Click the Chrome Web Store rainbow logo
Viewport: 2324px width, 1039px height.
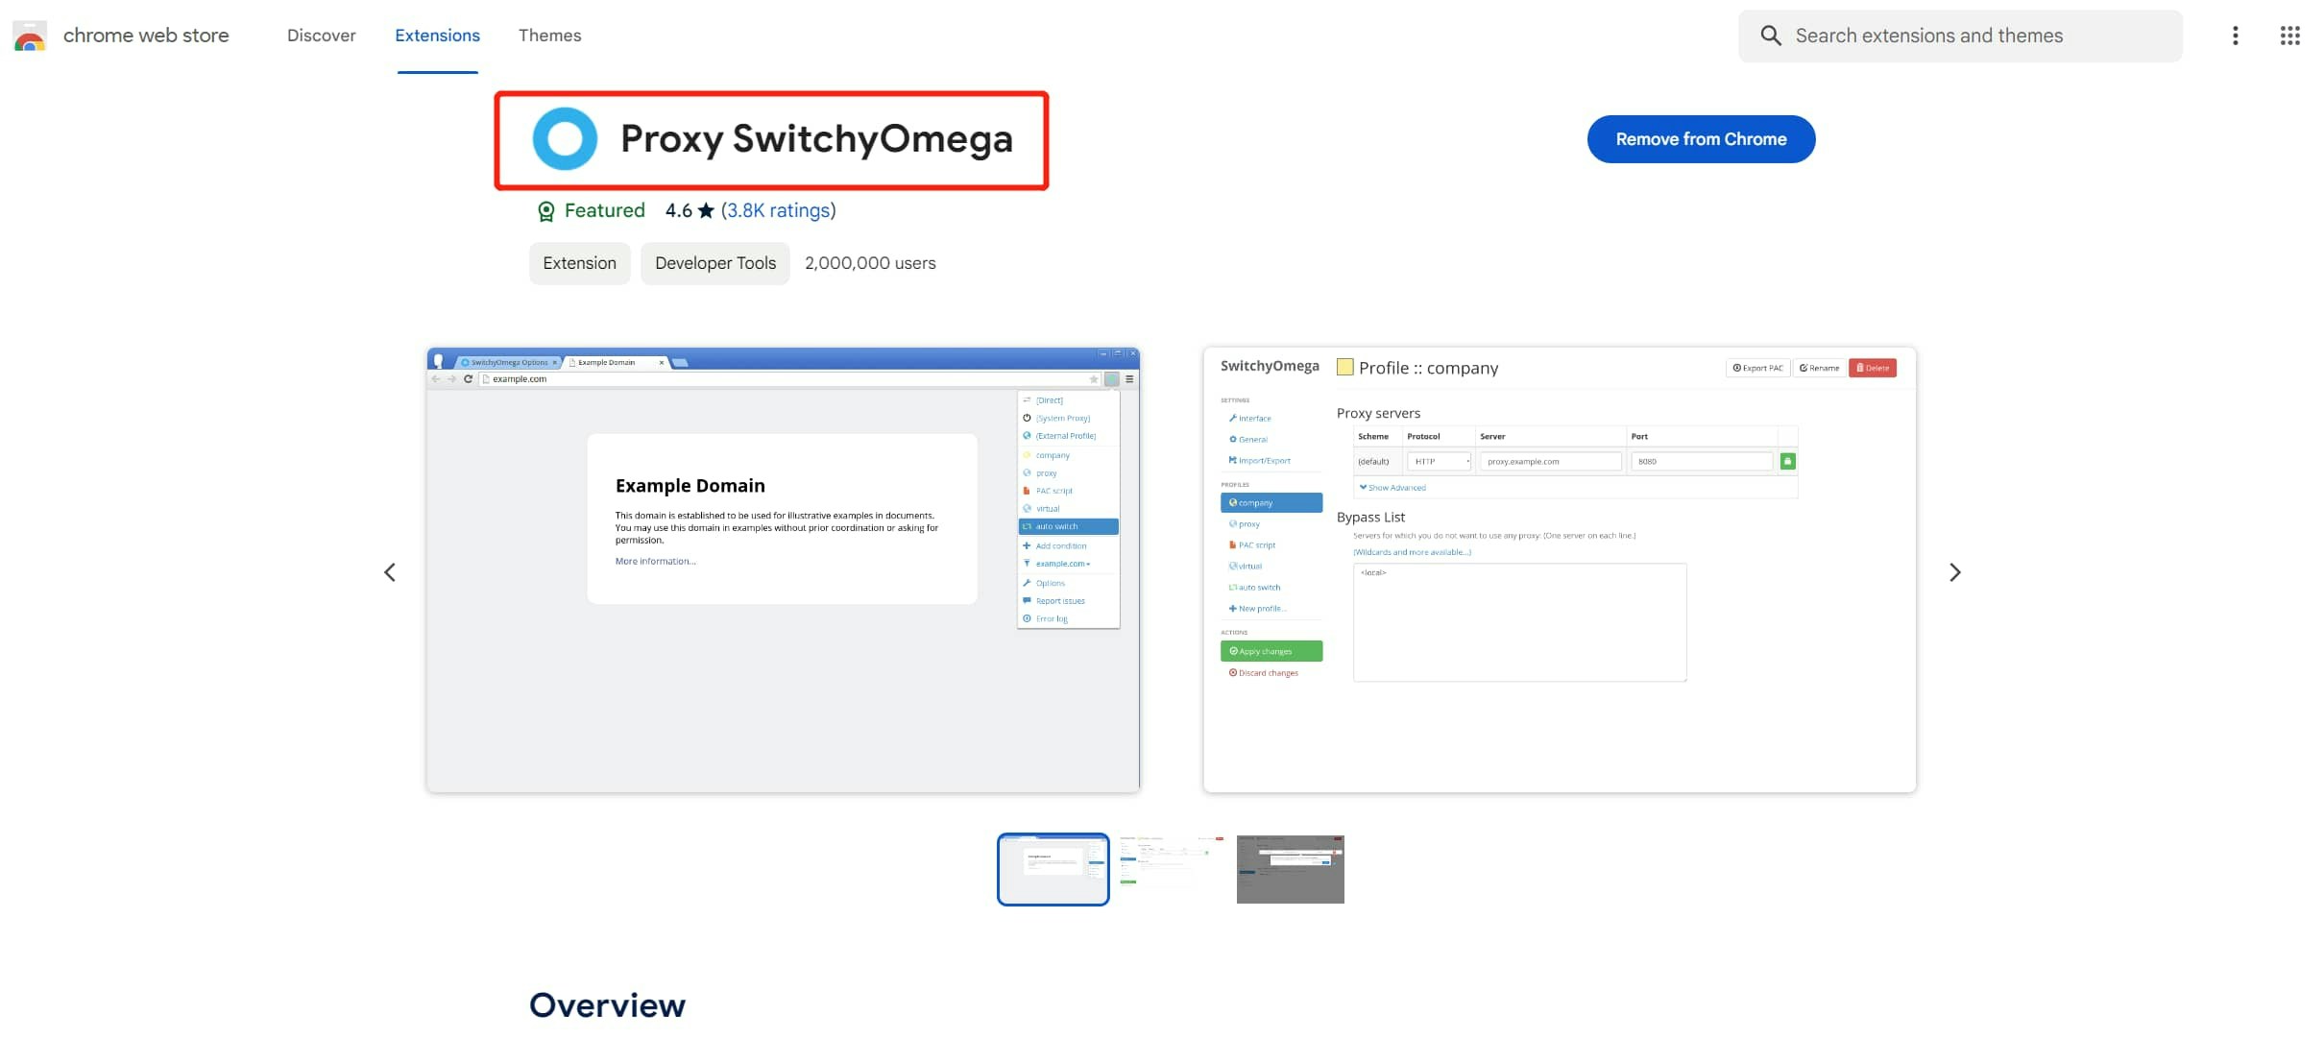click(x=30, y=36)
